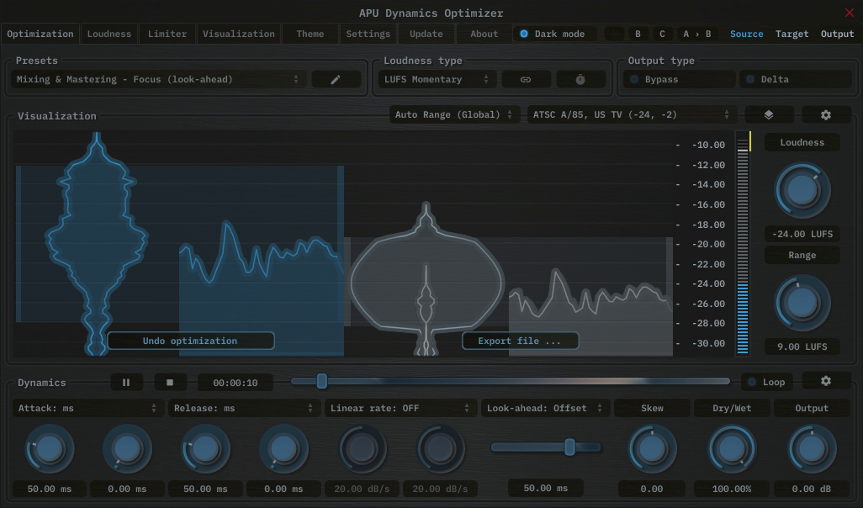Pause playback in the Dynamics section
Viewport: 863px width, 508px height.
(126, 382)
